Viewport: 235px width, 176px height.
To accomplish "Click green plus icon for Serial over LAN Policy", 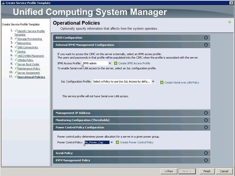I will 162,82.
